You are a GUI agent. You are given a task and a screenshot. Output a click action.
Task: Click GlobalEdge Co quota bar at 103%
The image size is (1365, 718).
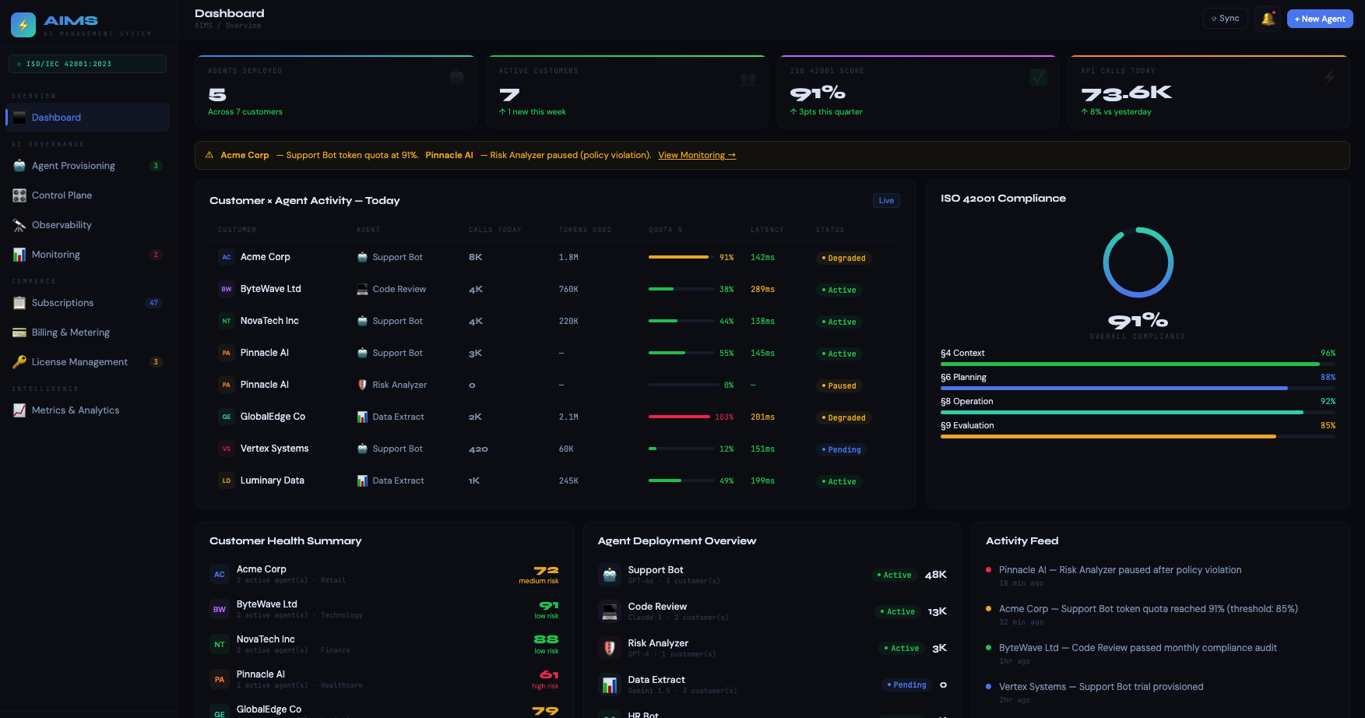679,417
